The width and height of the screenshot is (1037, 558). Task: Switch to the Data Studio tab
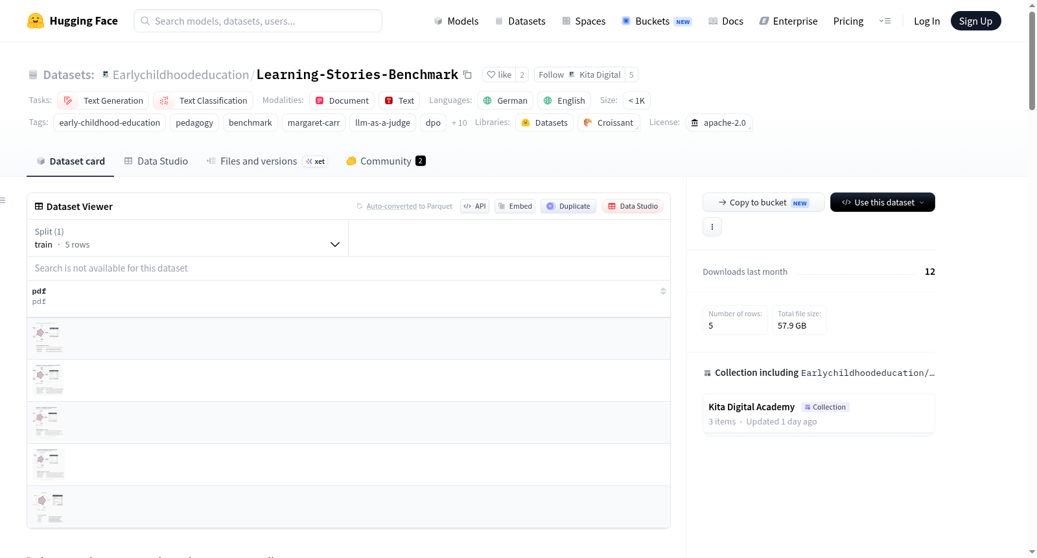[x=156, y=161]
